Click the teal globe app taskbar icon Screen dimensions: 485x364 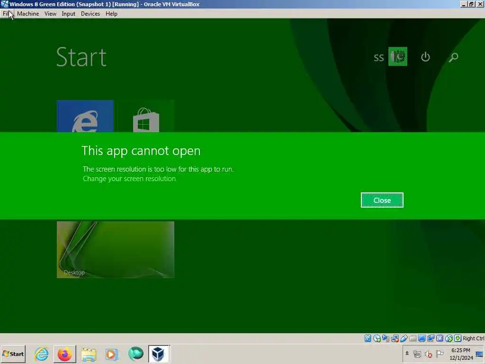(136, 354)
